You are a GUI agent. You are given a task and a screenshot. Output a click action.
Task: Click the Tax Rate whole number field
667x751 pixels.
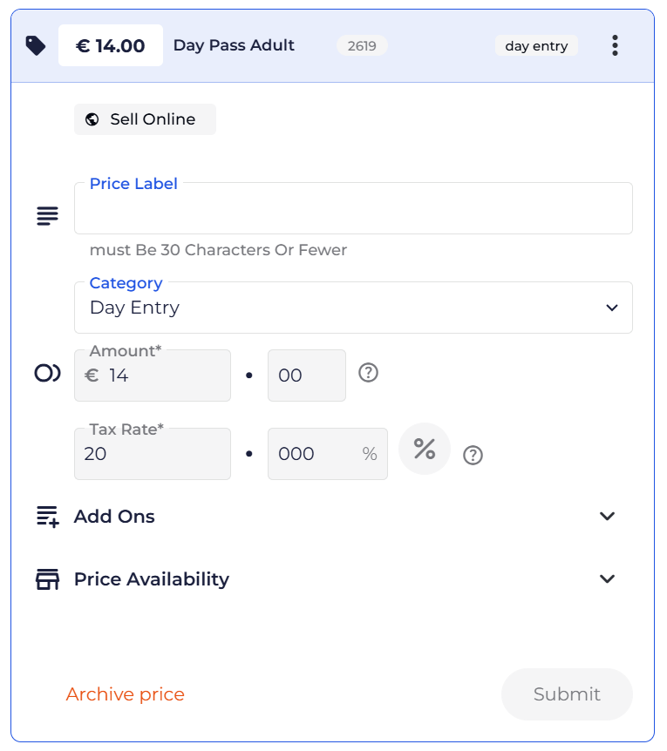coord(153,454)
